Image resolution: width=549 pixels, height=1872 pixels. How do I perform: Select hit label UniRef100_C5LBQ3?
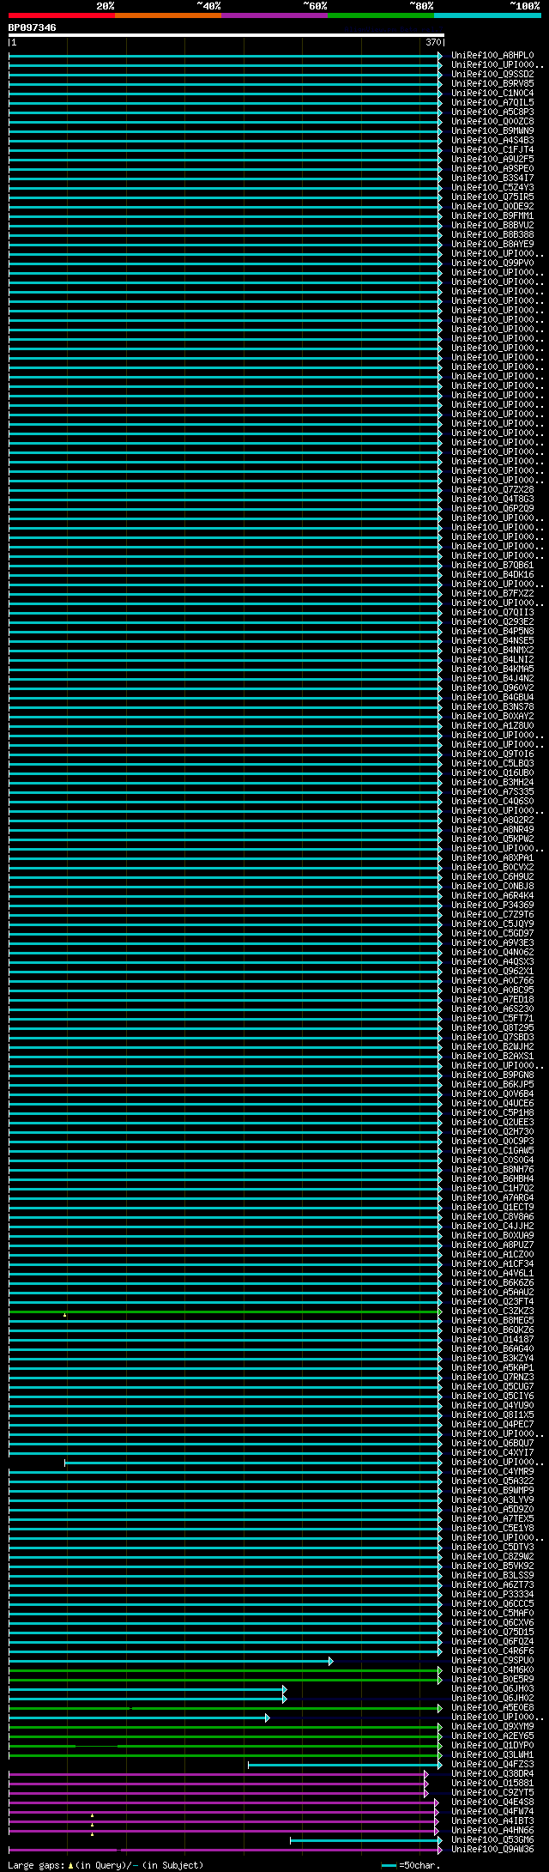[492, 764]
